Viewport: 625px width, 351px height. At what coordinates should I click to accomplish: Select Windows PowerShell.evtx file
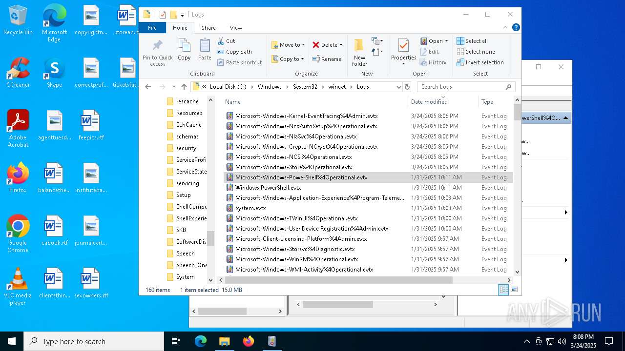(268, 188)
